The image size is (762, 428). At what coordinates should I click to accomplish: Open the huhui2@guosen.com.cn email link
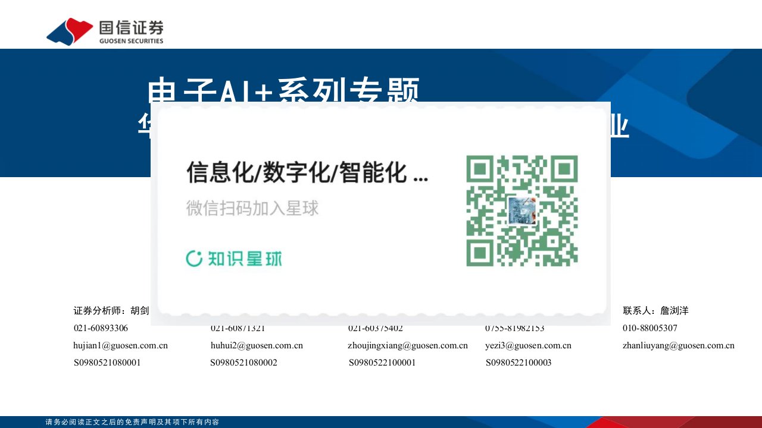257,345
